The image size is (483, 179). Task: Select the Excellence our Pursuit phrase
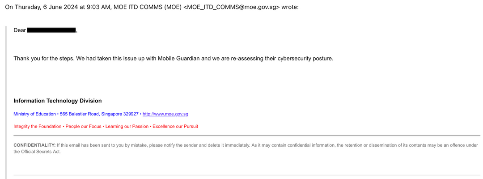175,126
